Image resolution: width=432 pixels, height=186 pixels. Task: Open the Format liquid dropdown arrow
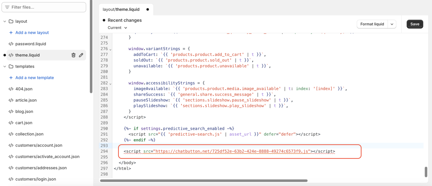point(392,24)
